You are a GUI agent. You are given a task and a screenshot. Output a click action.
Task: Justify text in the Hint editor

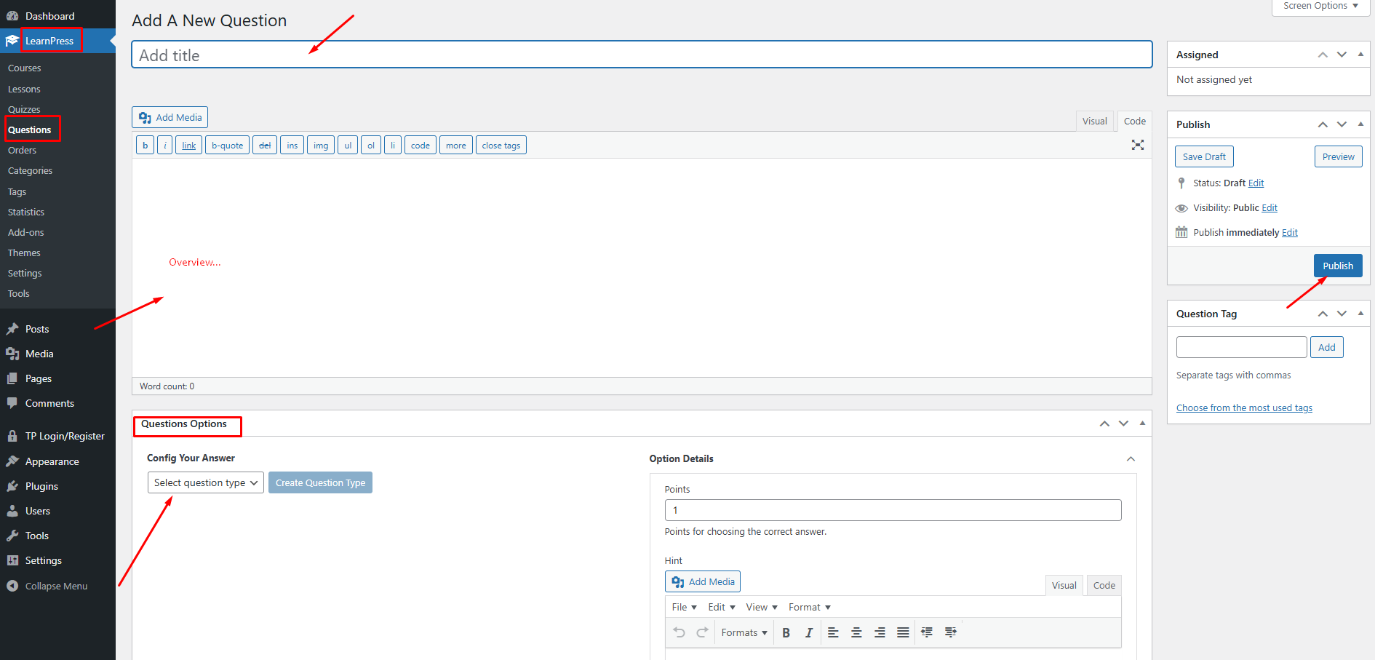click(x=903, y=632)
